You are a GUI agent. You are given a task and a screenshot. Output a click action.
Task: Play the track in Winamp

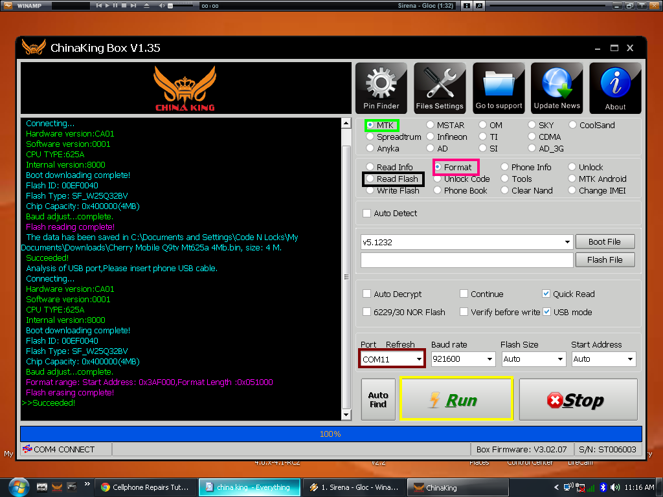coord(107,5)
